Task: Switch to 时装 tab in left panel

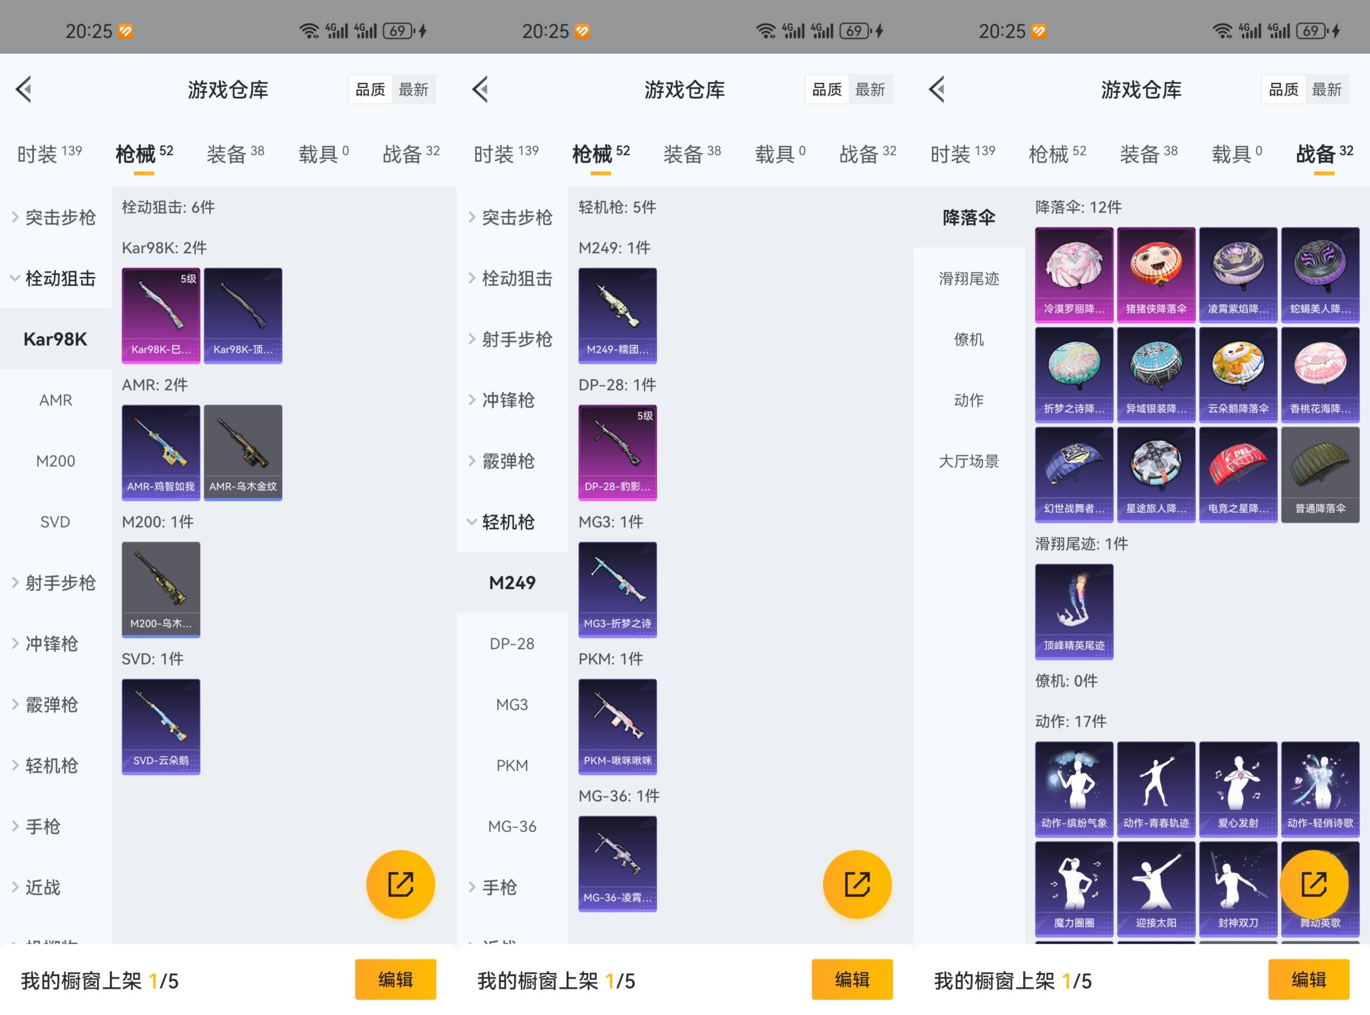Action: click(49, 154)
